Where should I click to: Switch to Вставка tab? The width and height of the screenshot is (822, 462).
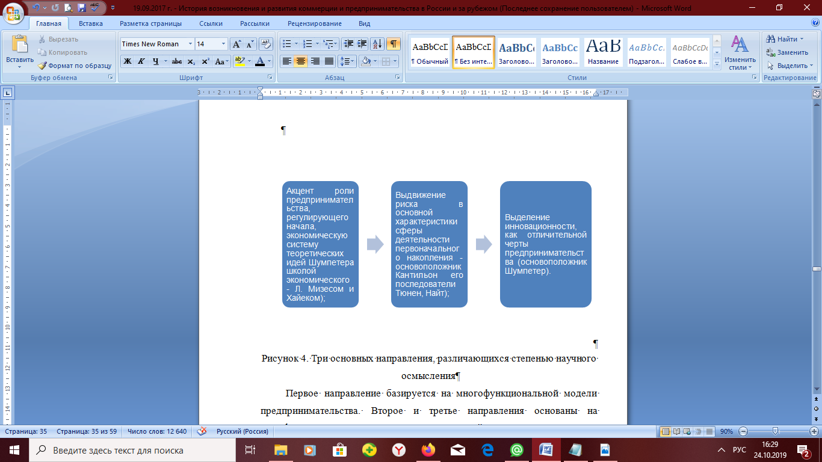click(x=90, y=23)
